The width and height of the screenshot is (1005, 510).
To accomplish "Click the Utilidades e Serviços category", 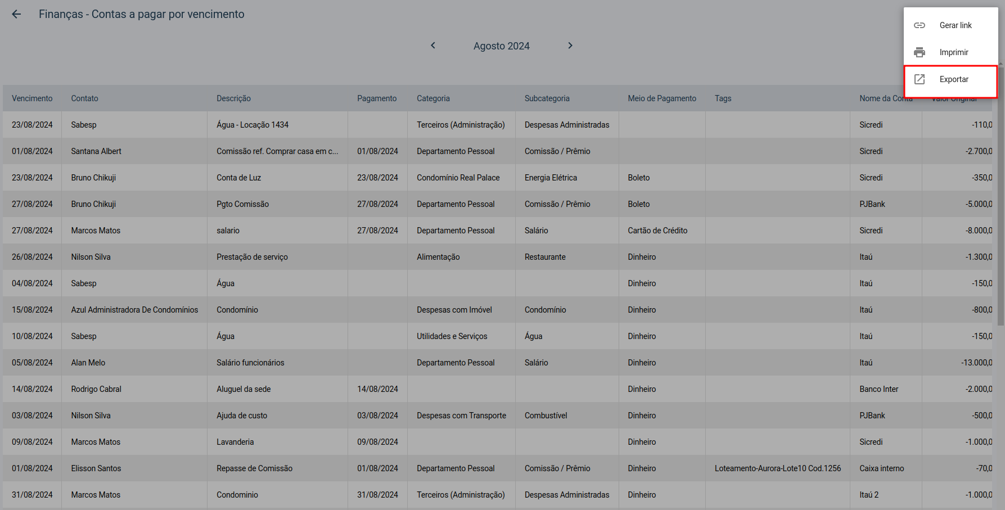I will (x=452, y=336).
